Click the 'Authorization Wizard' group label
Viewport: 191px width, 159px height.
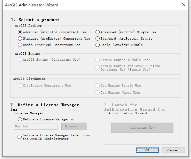(128, 113)
